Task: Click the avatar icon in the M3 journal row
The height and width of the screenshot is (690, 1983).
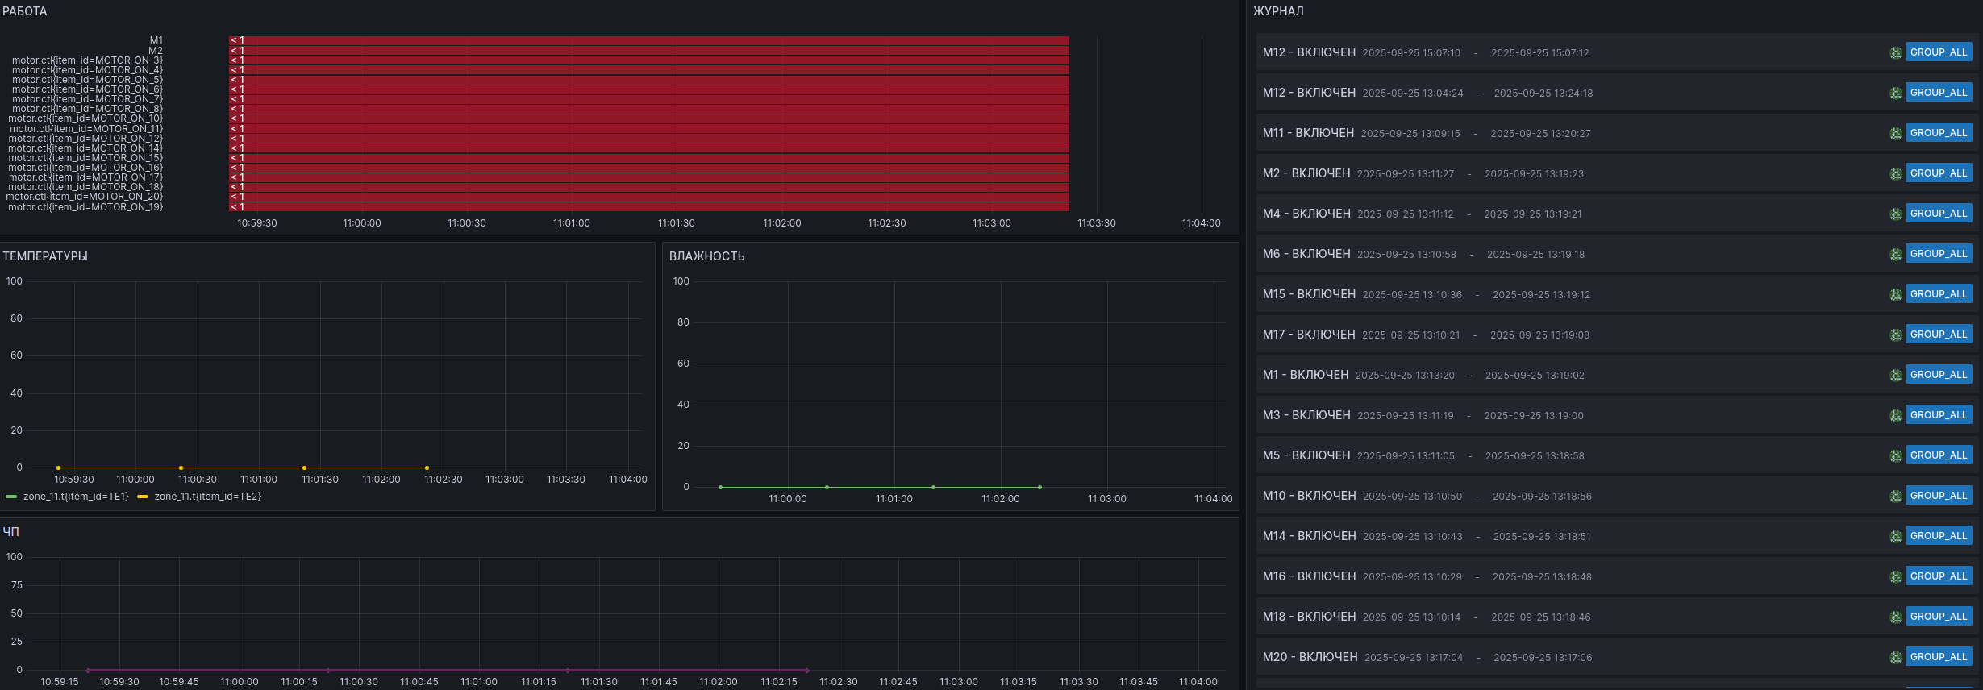Action: (1895, 416)
